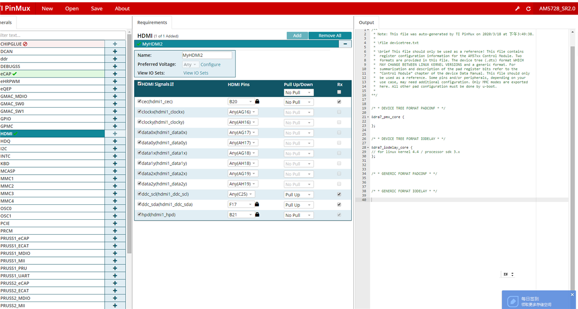Open the ddc_scl Pull Up dropdown
This screenshot has width=578, height=309.
tap(298, 194)
